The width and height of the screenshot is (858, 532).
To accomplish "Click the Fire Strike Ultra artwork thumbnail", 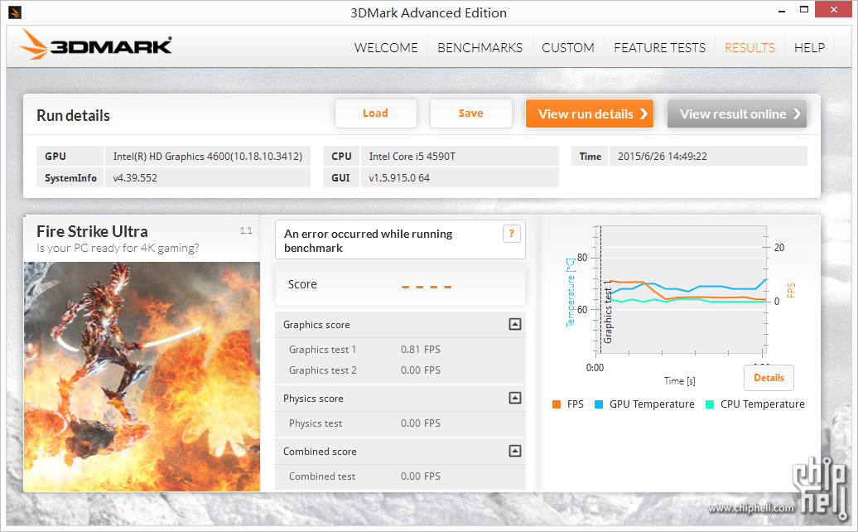I will point(142,376).
